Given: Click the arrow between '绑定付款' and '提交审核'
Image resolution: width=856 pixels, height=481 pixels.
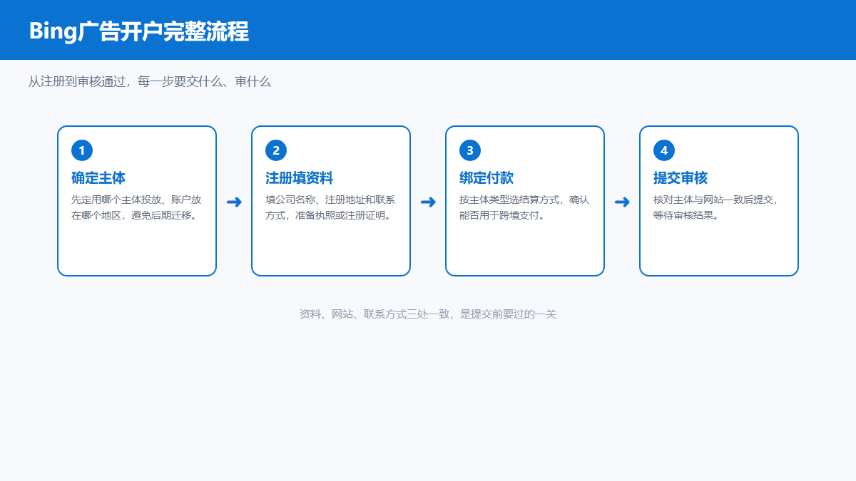Looking at the screenshot, I should tap(622, 202).
